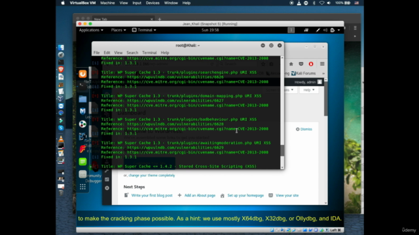Viewport: 419px width, 235px height.
Task: Click 'Set up your homepage' link
Action: pos(246,195)
